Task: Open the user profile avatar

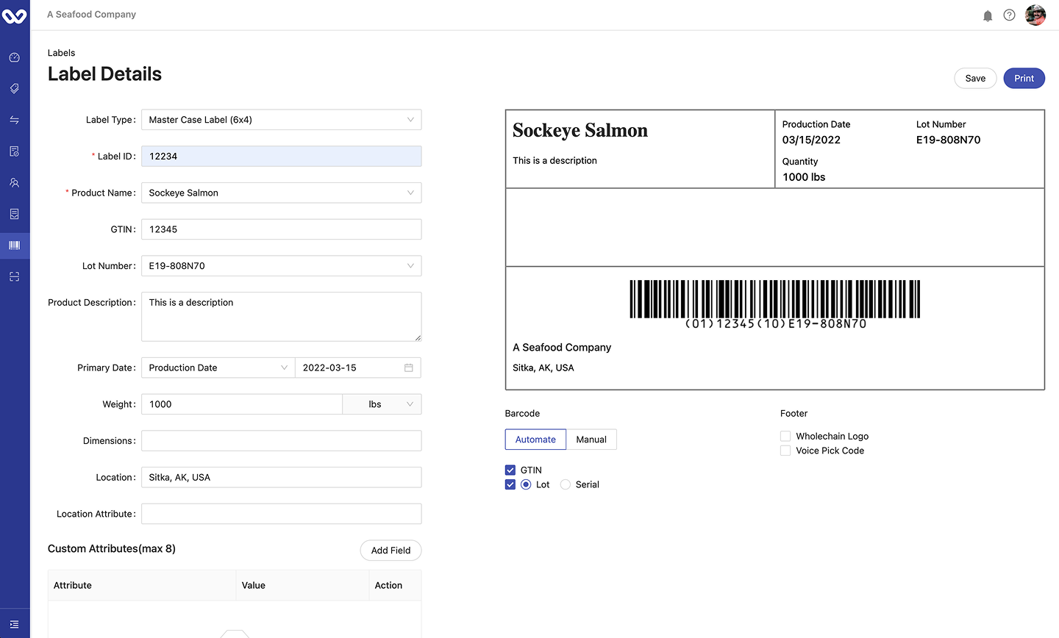Action: (x=1035, y=15)
